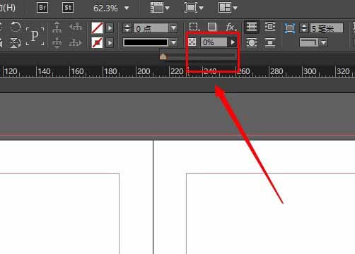355x254 pixels.
Task: Click the opacity field showing 0%
Action: tap(214, 42)
